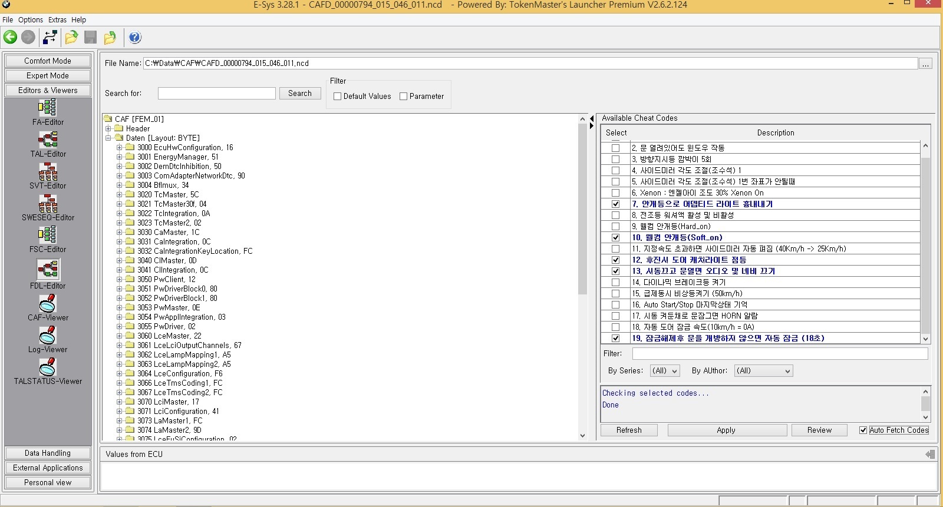Open the SVT-Editor
Screen dimensions: 943x507
click(x=48, y=175)
